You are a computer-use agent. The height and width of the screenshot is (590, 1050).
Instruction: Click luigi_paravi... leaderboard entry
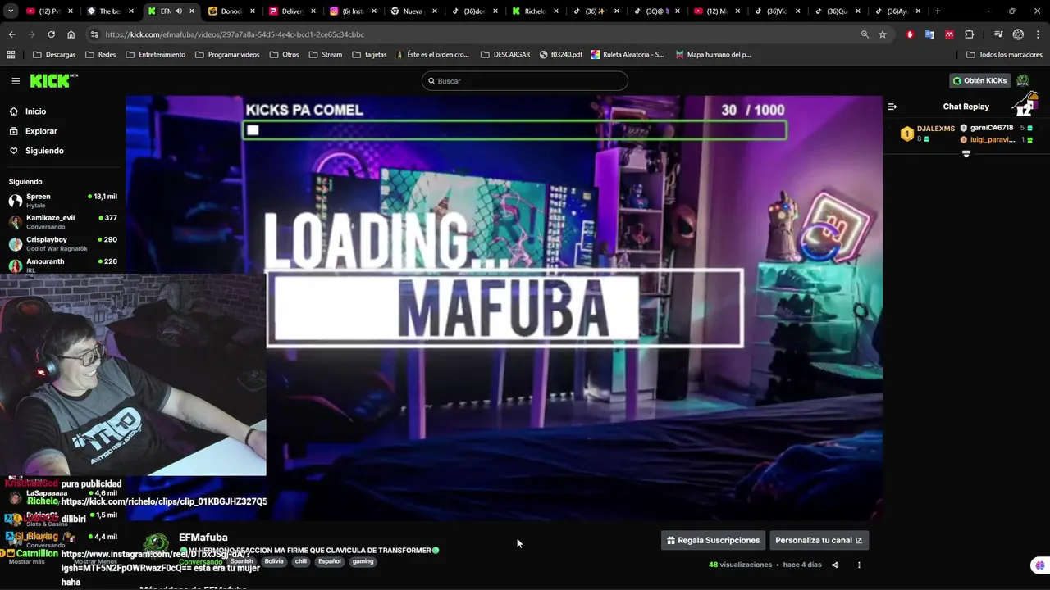(x=993, y=139)
